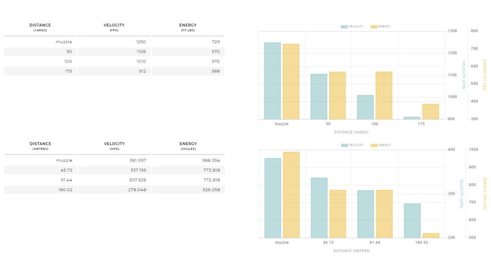
Task: Select the Energy (Joules) column header
Action: tap(188, 146)
